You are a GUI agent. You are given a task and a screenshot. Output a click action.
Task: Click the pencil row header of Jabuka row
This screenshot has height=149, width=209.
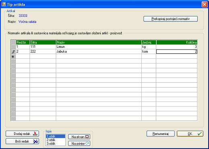point(13,51)
